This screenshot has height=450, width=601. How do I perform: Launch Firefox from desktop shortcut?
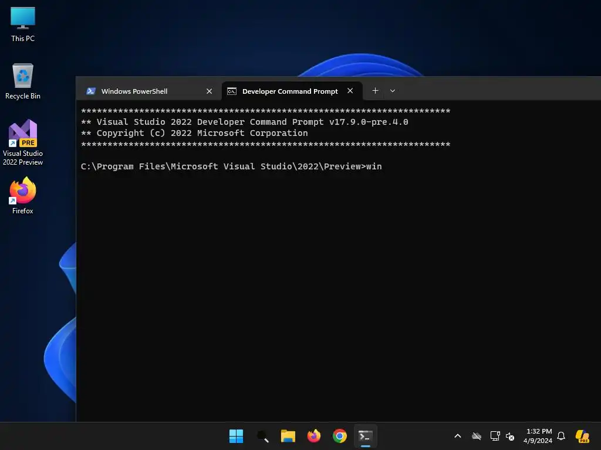(23, 196)
